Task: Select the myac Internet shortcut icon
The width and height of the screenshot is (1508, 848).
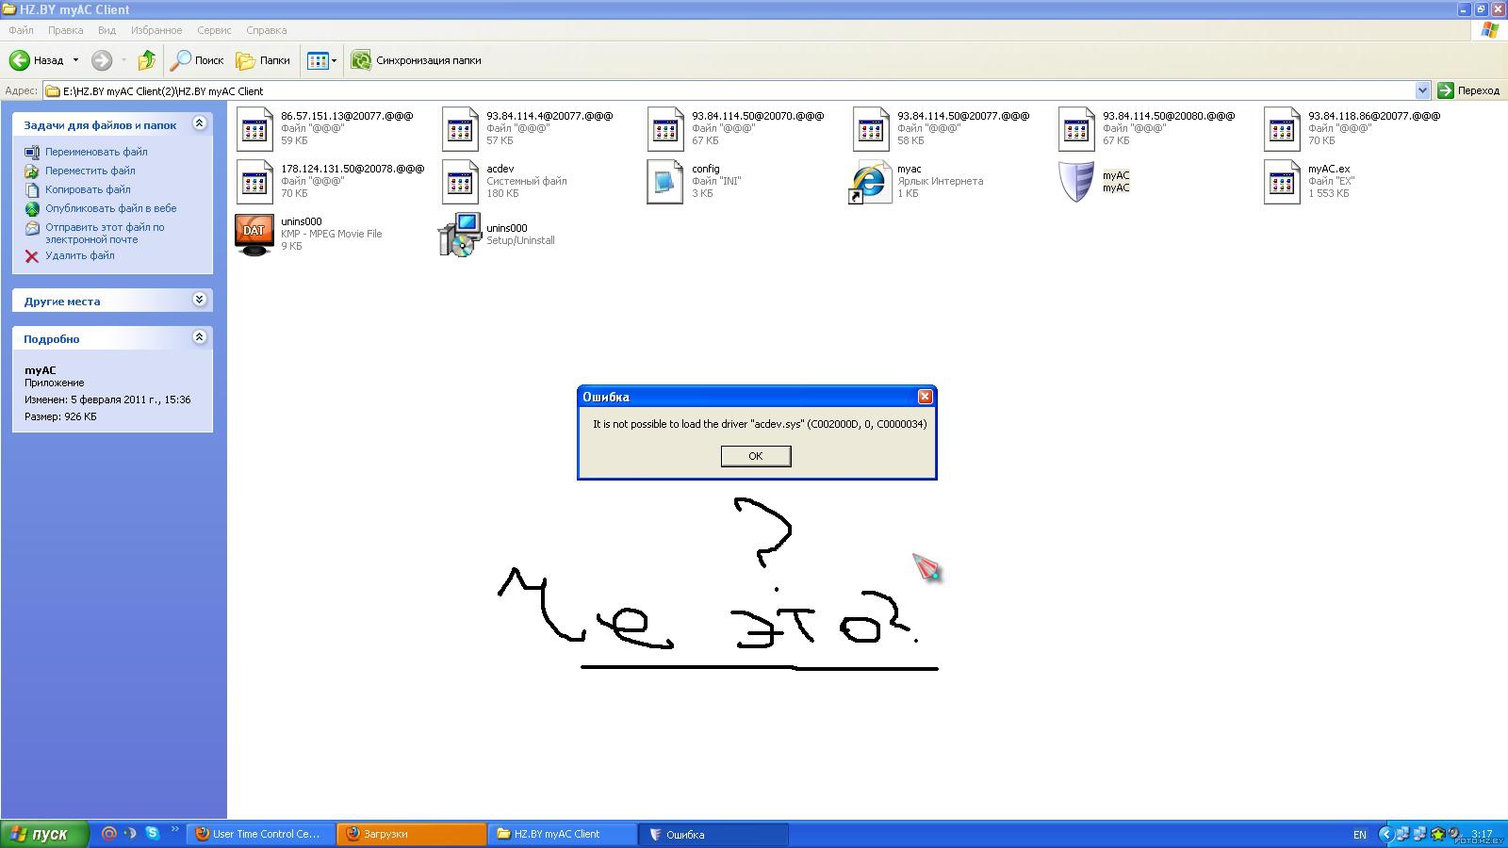Action: (x=869, y=183)
